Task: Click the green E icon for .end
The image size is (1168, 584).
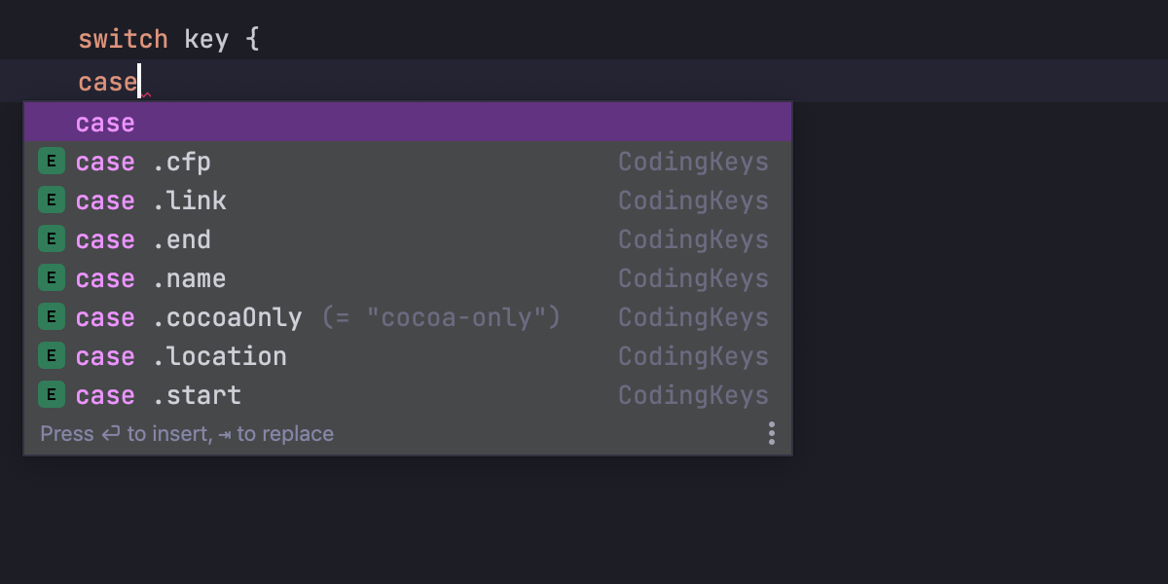Action: (52, 239)
